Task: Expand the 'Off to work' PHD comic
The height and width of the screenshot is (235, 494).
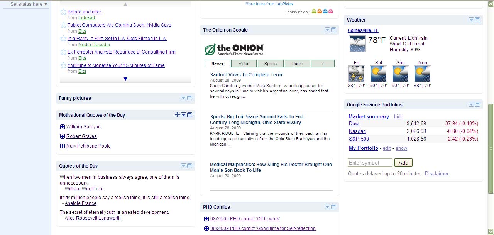Action: (206, 219)
